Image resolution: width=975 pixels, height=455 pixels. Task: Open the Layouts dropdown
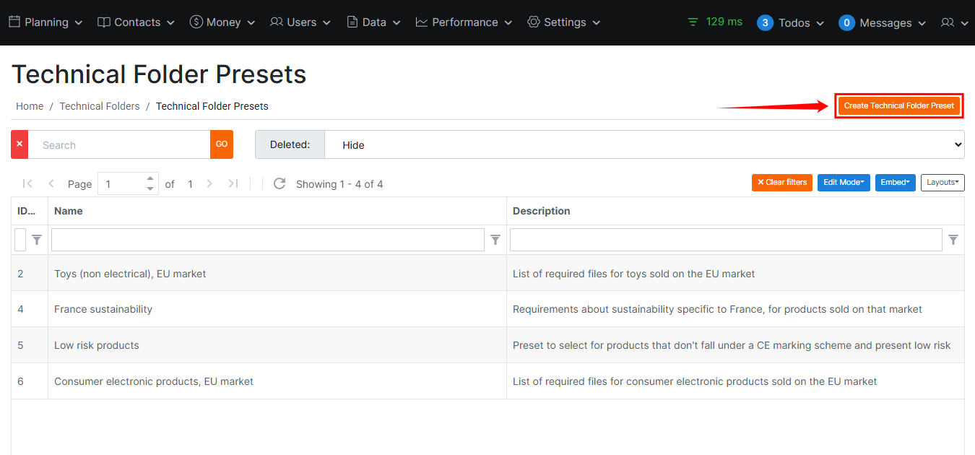tap(942, 183)
